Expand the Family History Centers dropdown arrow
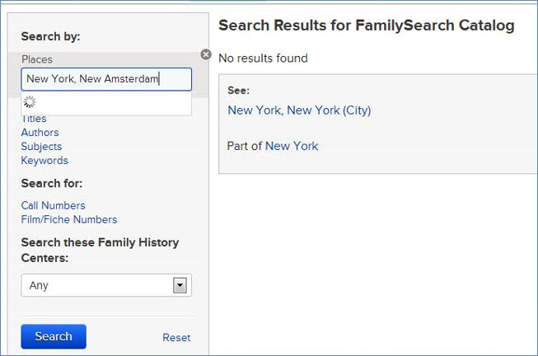The width and height of the screenshot is (538, 356). pos(180,285)
